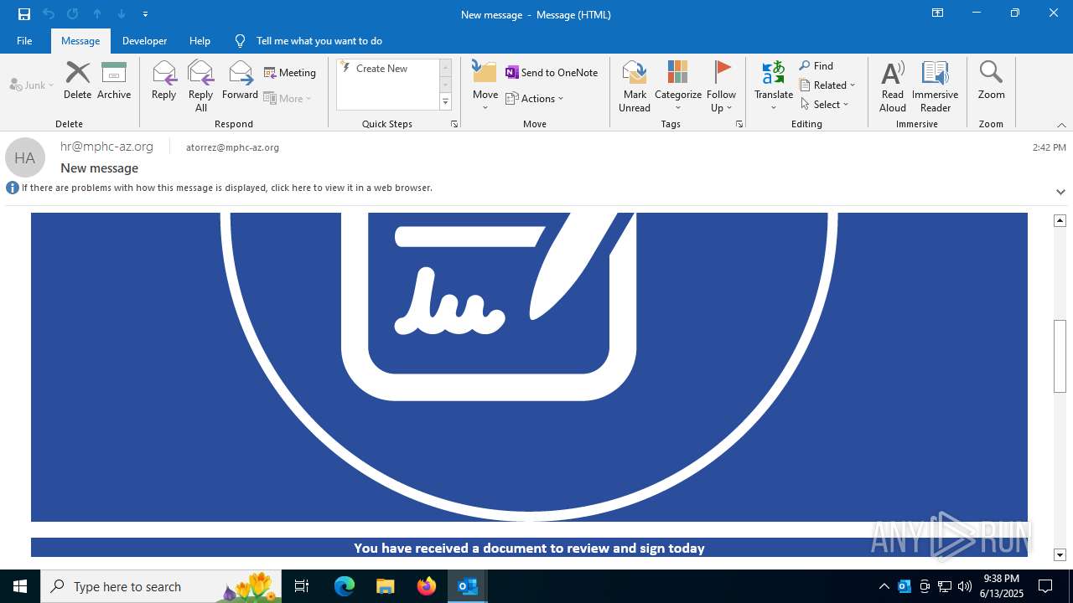This screenshot has height=603, width=1073.
Task: Launch Microsoft Edge from taskbar
Action: pyautogui.click(x=345, y=586)
